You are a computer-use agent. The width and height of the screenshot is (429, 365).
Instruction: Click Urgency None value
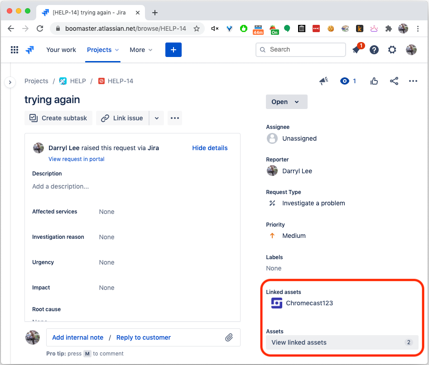tap(107, 262)
